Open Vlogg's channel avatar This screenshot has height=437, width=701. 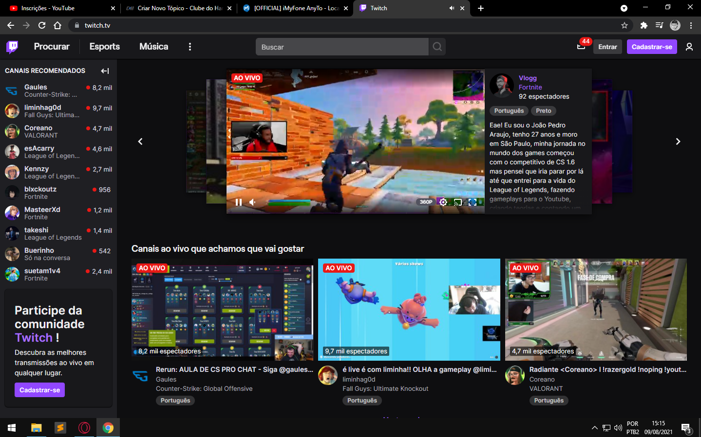pos(502,86)
